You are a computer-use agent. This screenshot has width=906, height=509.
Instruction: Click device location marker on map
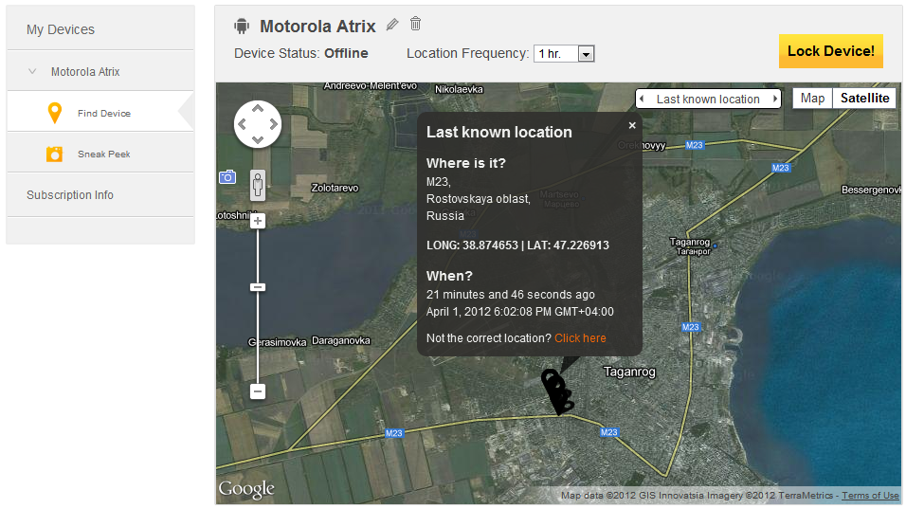point(557,392)
